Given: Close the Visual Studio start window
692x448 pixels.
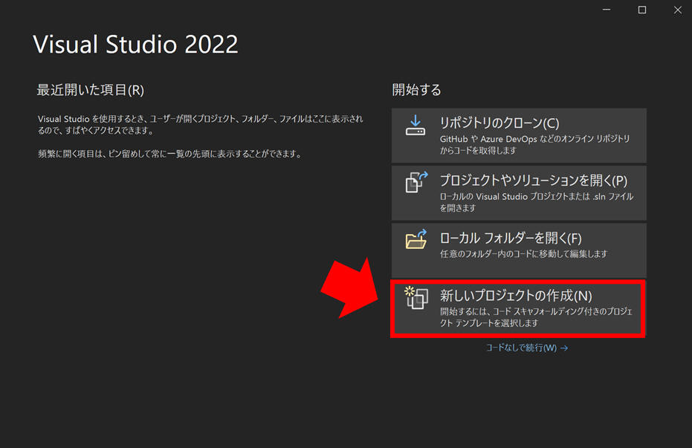Looking at the screenshot, I should tap(678, 10).
